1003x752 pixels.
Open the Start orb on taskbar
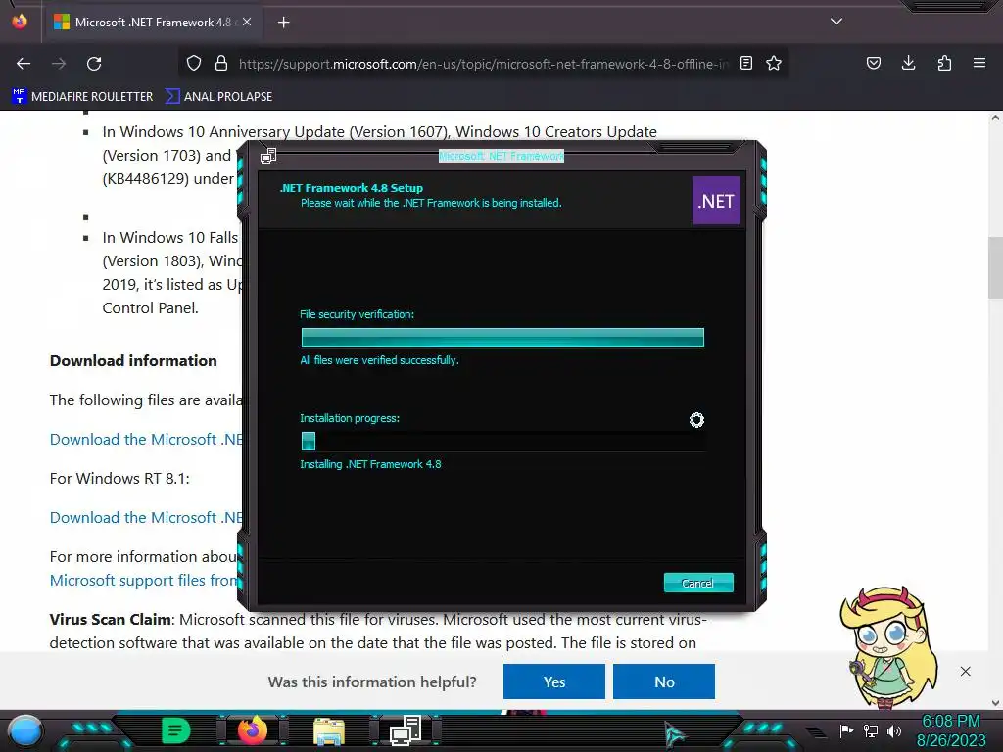pyautogui.click(x=24, y=730)
